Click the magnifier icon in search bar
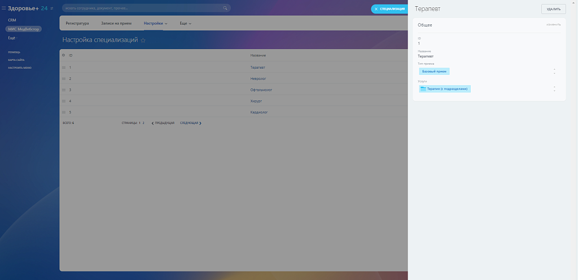This screenshot has width=578, height=280. click(225, 8)
